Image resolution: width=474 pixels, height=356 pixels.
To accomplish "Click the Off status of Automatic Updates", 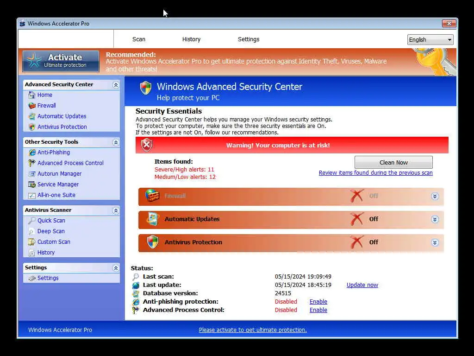I will coord(374,219).
